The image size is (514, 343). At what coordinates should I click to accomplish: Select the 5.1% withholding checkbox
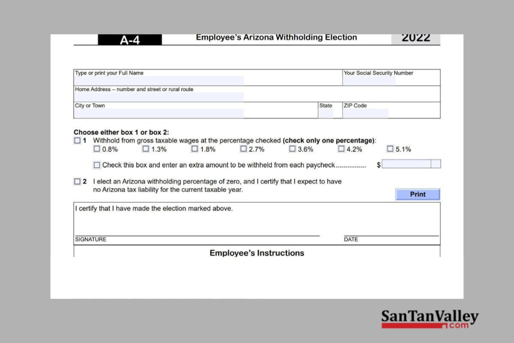pyautogui.click(x=390, y=149)
